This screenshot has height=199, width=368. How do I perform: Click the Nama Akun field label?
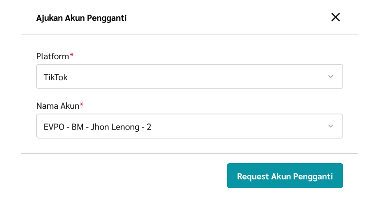point(57,106)
